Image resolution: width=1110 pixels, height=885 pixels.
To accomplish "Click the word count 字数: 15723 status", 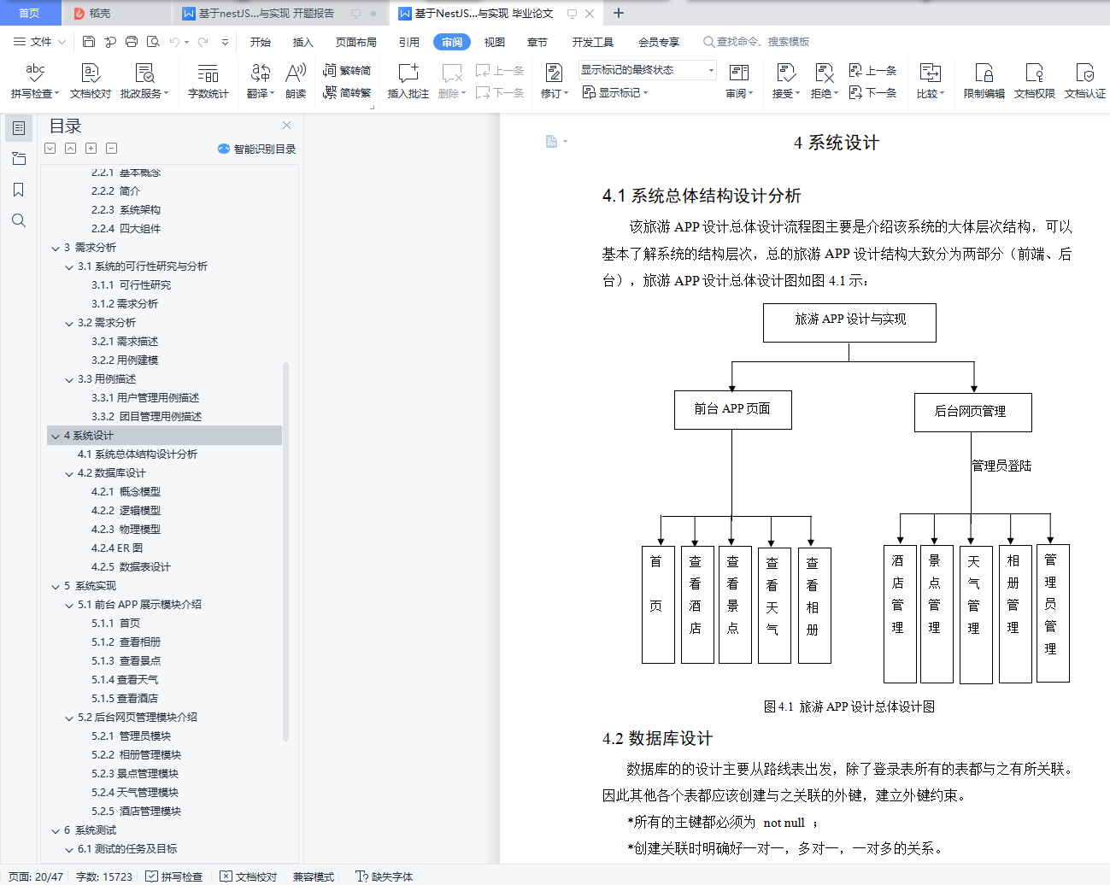I will pos(104,876).
